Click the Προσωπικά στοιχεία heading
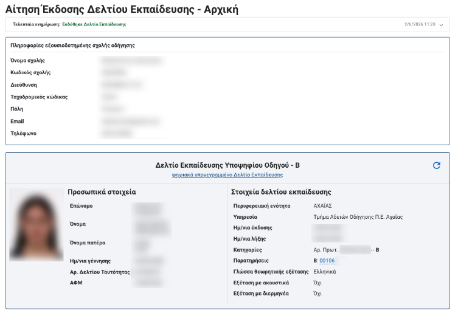Screen dimensions: 458x313 102,192
